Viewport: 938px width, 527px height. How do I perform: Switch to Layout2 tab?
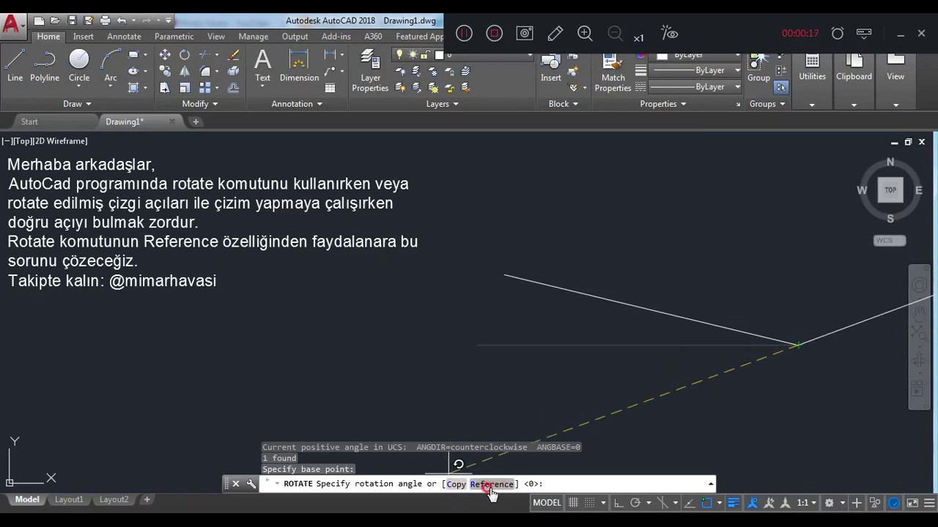coord(114,499)
